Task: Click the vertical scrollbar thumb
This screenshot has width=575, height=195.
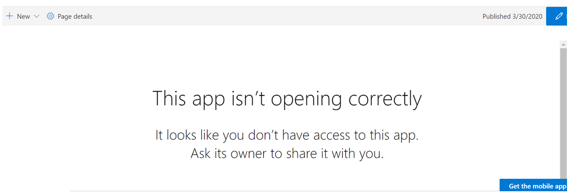Action: pyautogui.click(x=563, y=112)
